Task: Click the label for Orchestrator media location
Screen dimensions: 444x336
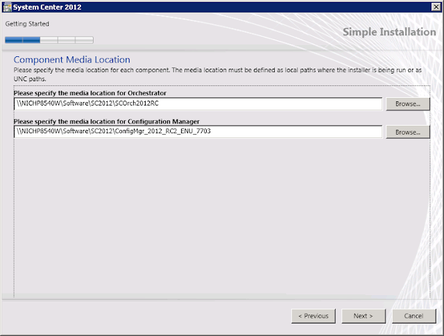Action: pyautogui.click(x=90, y=93)
